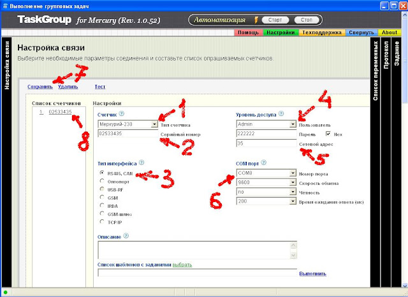
Task: Click the green status indicator in status bar
Action: click(5, 293)
